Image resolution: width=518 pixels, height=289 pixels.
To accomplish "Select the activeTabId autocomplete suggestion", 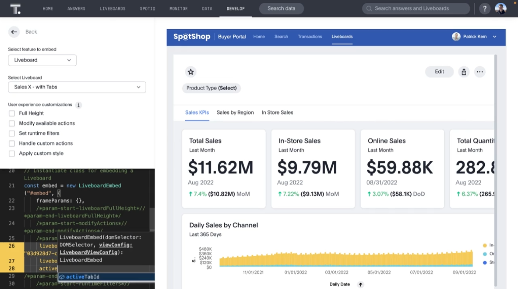I will [106, 277].
